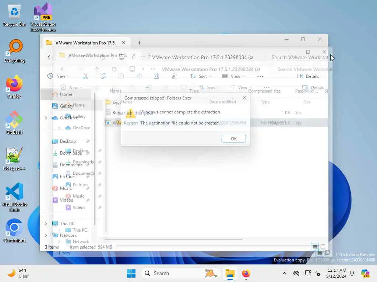Click the network tray icon
Image resolution: width=377 pixels, height=282 pixels.
[307, 273]
